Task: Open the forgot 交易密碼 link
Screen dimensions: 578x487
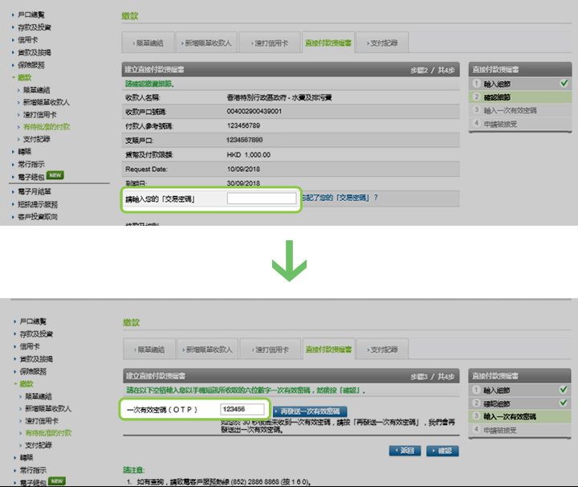Action: coord(337,198)
